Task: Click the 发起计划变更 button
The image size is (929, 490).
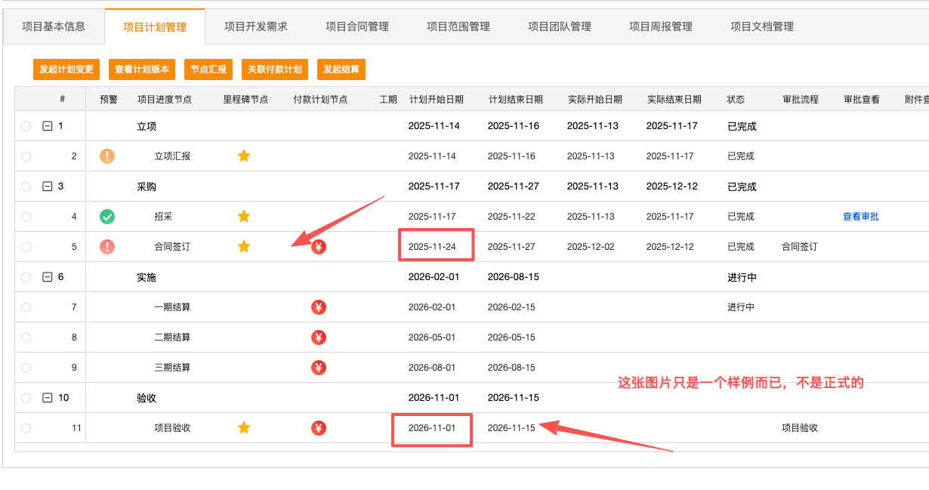Action: (66, 69)
